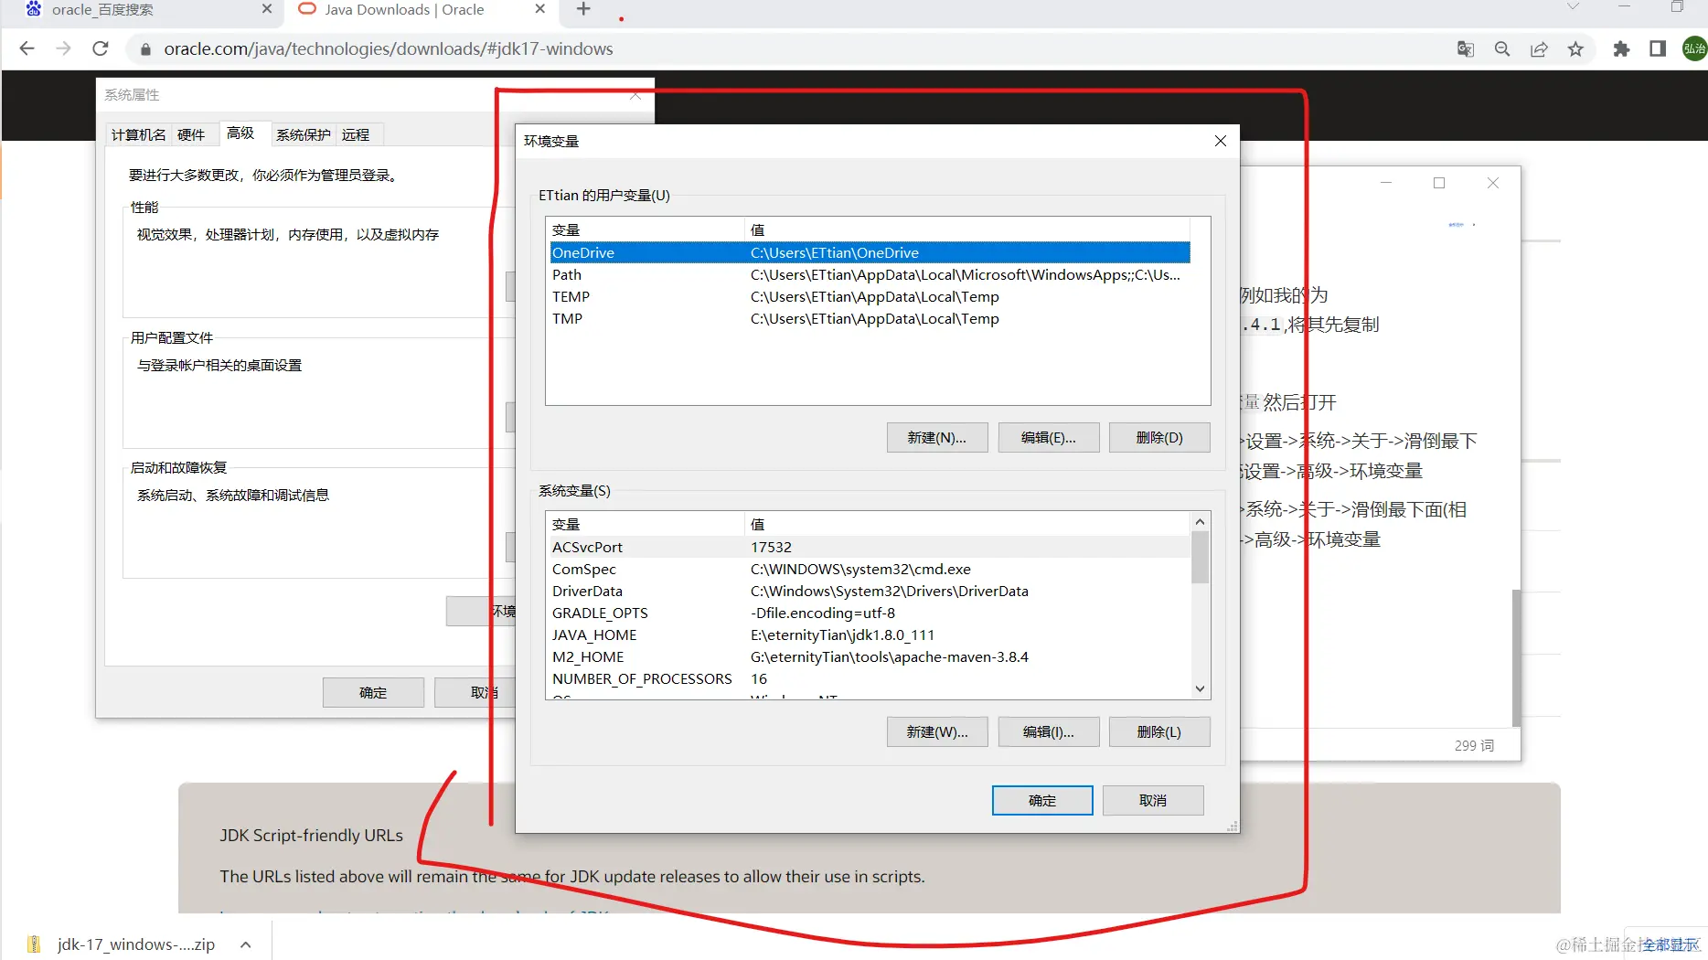This screenshot has height=960, width=1708.
Task: Click 删除(D) for user variables
Action: (1159, 438)
